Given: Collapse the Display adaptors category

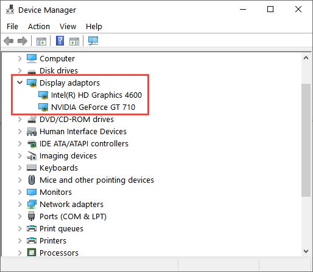Looking at the screenshot, I should 19,83.
